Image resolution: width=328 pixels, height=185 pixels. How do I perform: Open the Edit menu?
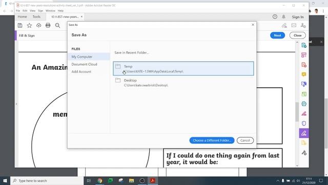[25, 11]
